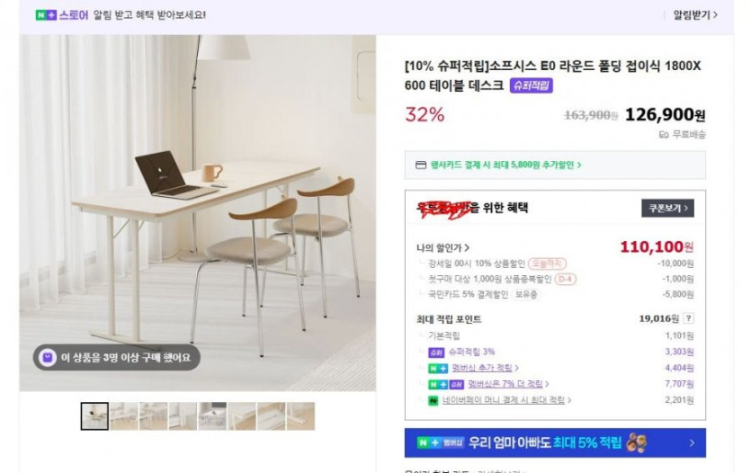Image resolution: width=751 pixels, height=473 pixels.
Task: Expand 카드 결제 시 최대 5,800원 추가할인
Action: coord(505,165)
